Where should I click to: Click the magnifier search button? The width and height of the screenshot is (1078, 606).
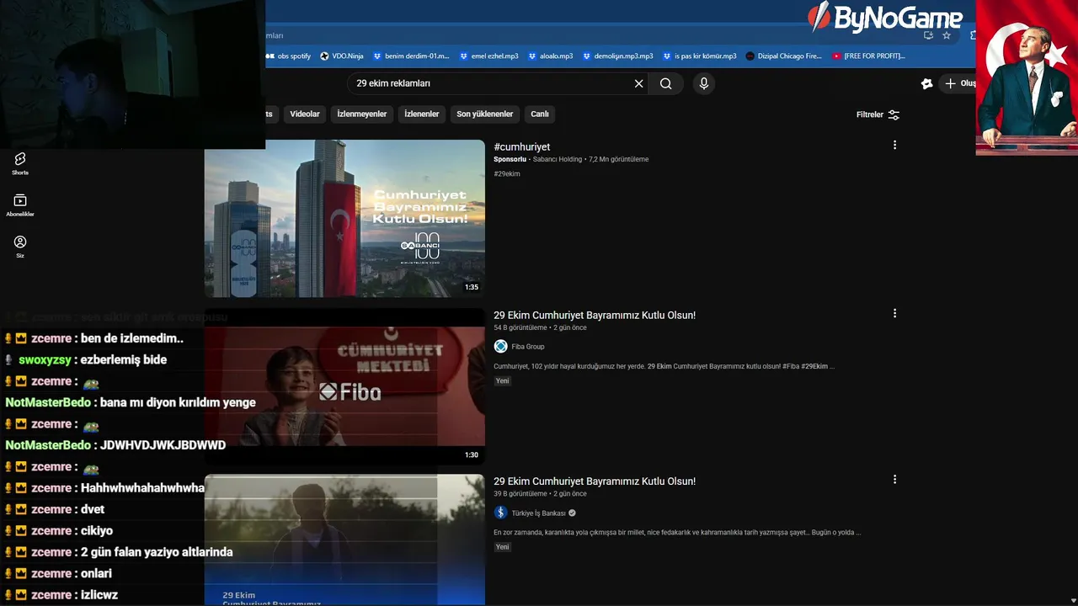coord(666,83)
